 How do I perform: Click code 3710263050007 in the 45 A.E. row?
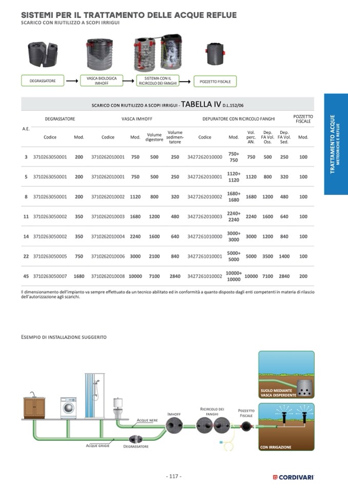50,276
